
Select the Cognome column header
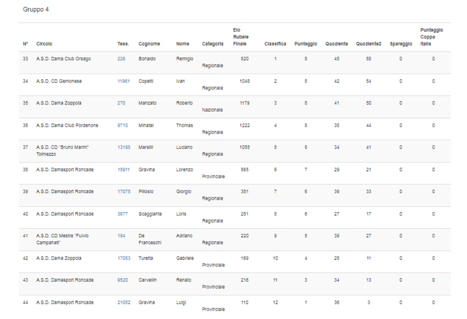(x=149, y=44)
